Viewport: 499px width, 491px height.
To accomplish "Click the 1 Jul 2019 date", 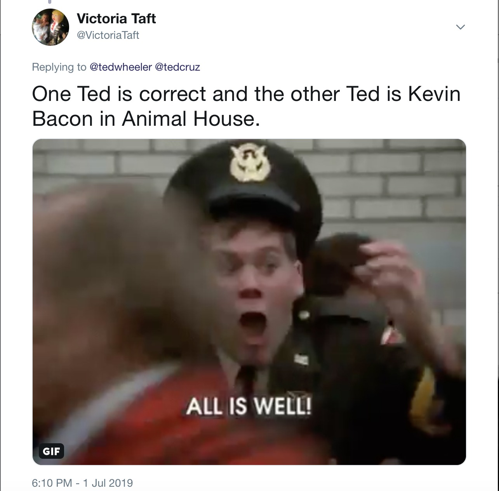I will [108, 483].
